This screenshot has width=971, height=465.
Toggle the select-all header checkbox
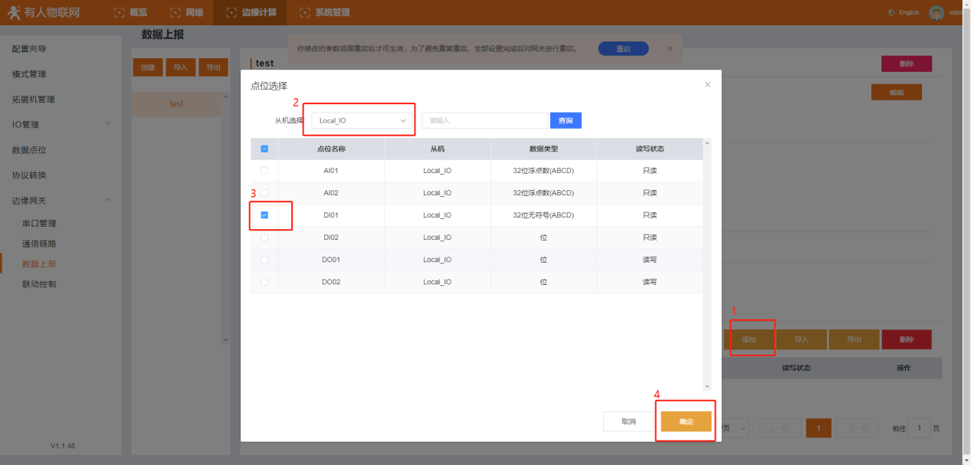click(264, 149)
